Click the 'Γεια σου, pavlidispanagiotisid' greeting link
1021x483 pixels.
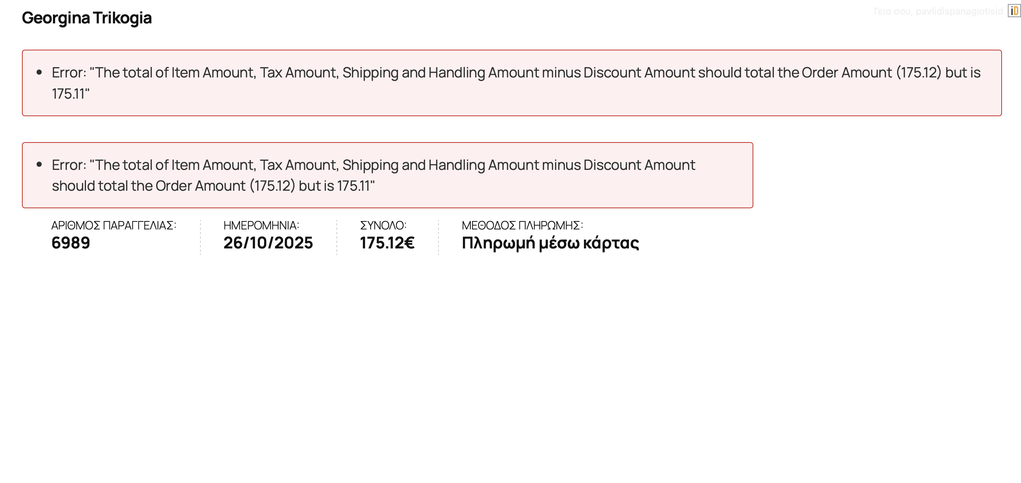pyautogui.click(x=938, y=11)
